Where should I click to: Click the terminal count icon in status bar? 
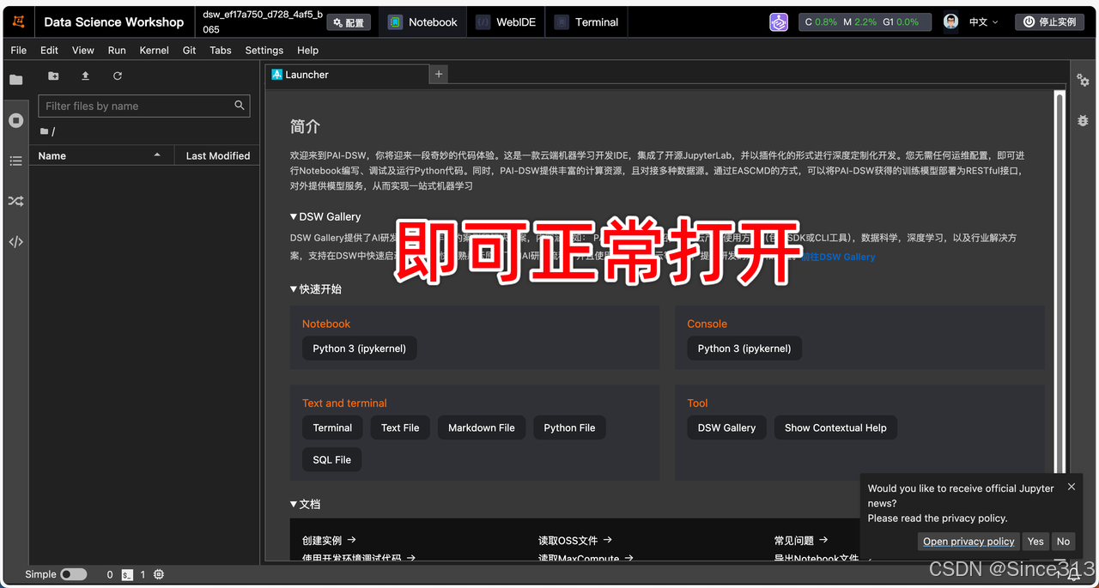tap(127, 574)
